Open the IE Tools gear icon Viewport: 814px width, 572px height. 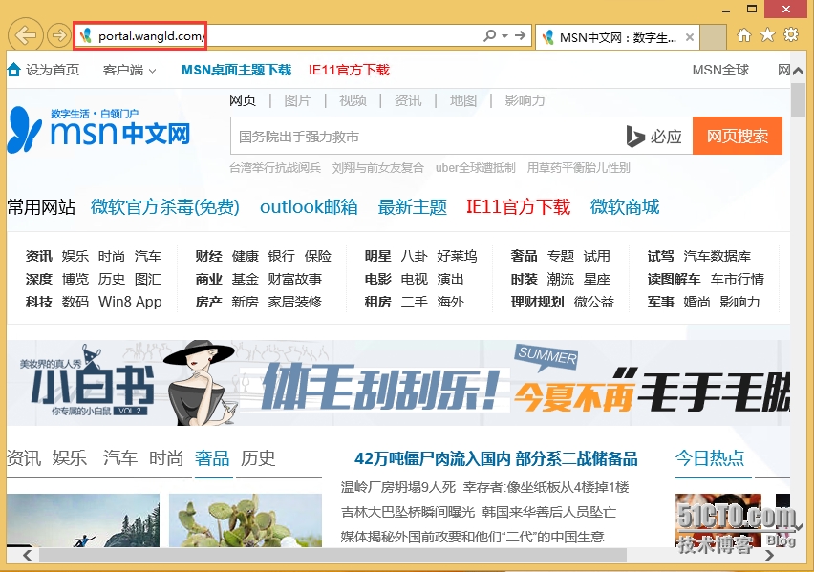click(791, 34)
